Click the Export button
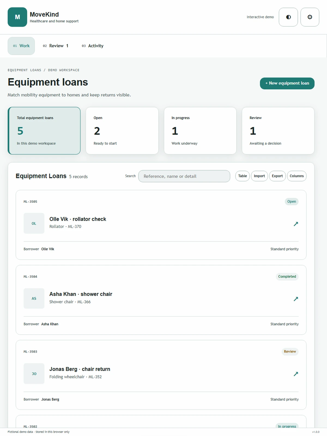This screenshot has height=436, width=327. click(277, 176)
